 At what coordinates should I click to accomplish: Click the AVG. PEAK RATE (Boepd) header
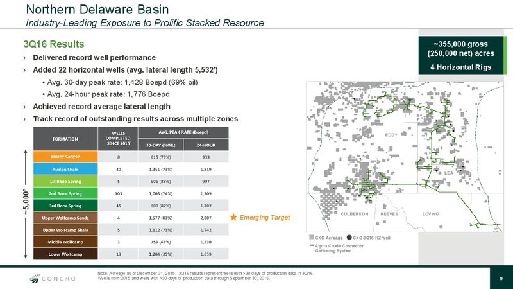pos(183,132)
